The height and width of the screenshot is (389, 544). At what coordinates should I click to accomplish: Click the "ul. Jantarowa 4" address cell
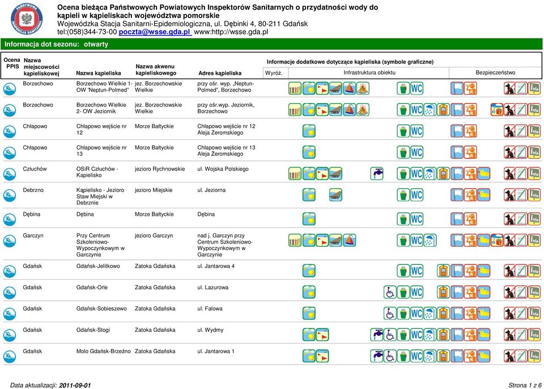pyautogui.click(x=216, y=266)
